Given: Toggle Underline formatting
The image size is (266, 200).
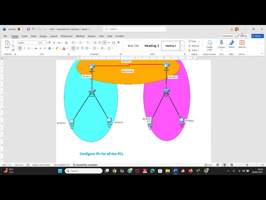Looking at the screenshot, I should (x=29, y=48).
